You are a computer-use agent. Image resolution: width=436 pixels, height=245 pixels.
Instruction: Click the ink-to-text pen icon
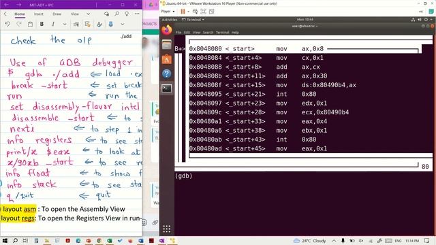pos(99,24)
